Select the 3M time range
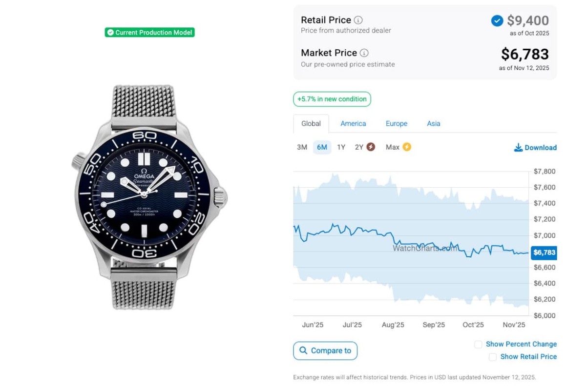The width and height of the screenshot is (586, 387). coord(302,147)
